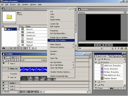Viewport: 128px width, 96px height.
Task: Select Cross Dissolve transition
Action: pos(111,69)
